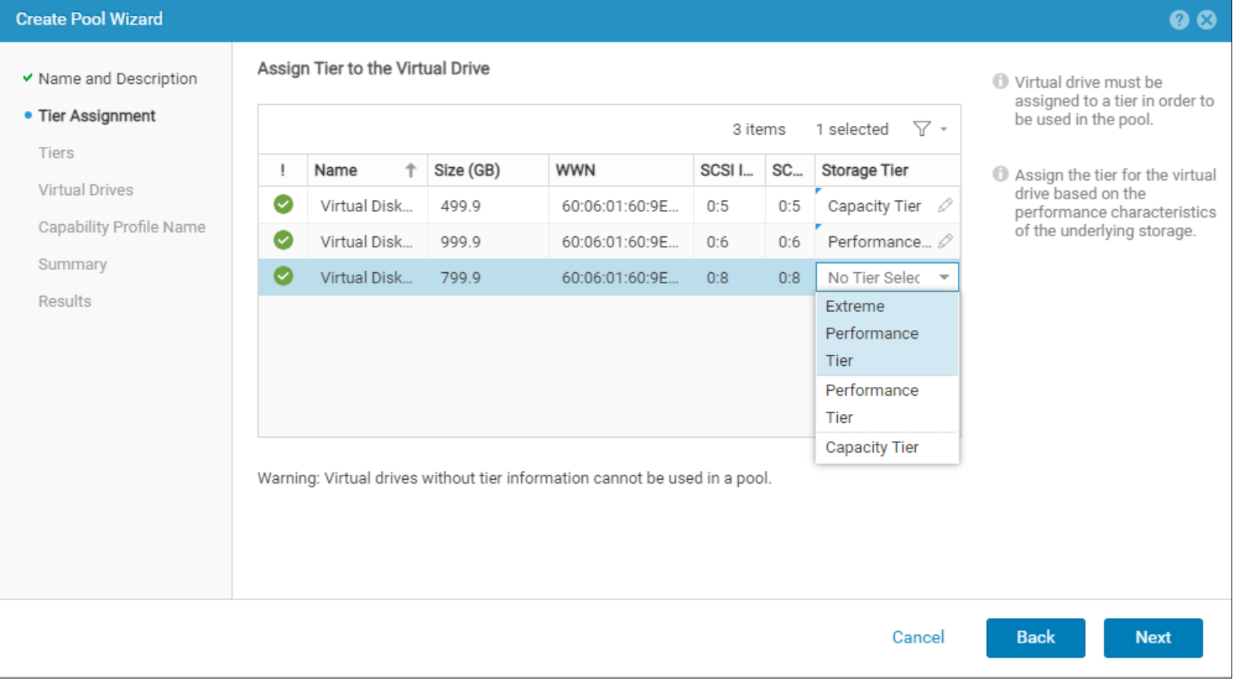Choose Performance Tier from the dropdown list

pos(887,404)
